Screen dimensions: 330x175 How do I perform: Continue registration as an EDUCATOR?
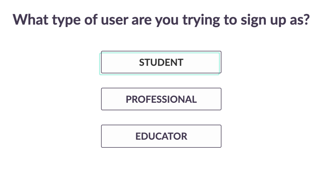point(161,136)
